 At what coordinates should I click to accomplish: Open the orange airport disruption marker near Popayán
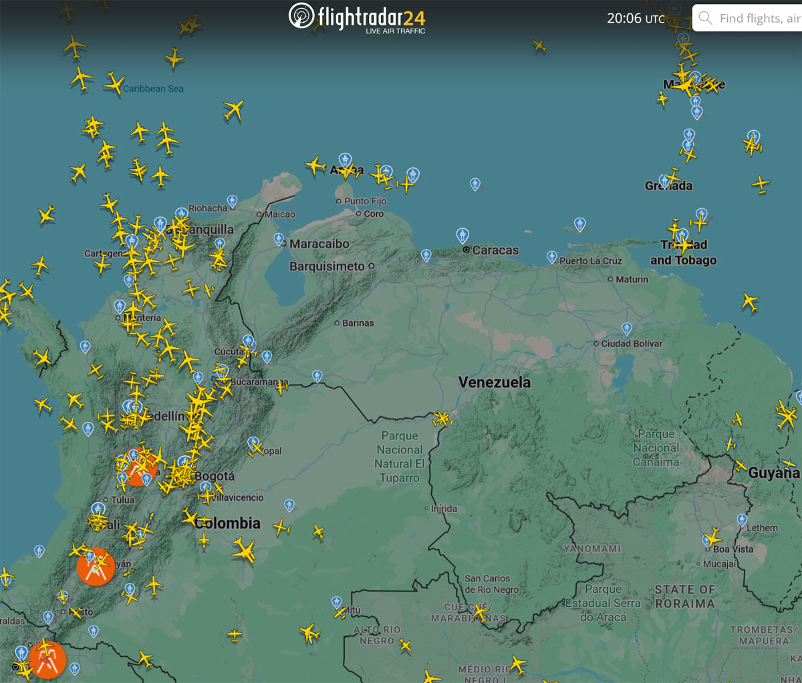pos(95,567)
